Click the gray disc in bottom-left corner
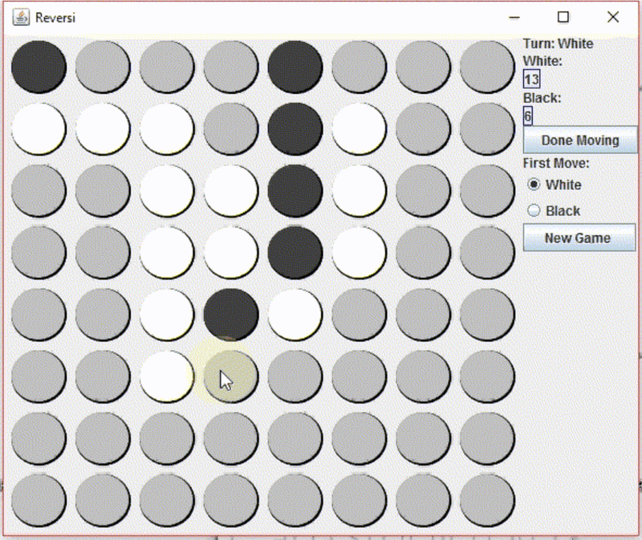The image size is (642, 540). (38, 500)
